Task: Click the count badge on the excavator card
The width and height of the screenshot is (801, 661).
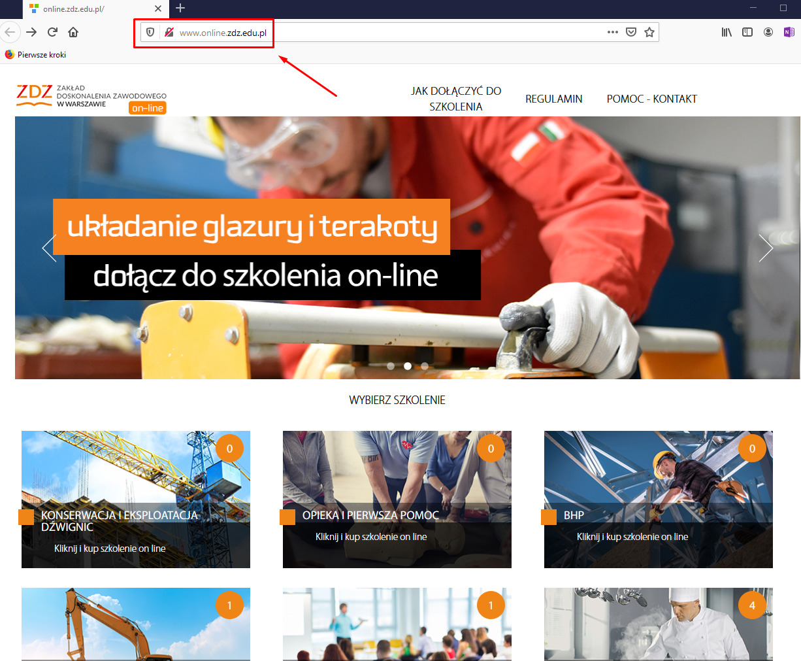Action: (229, 605)
